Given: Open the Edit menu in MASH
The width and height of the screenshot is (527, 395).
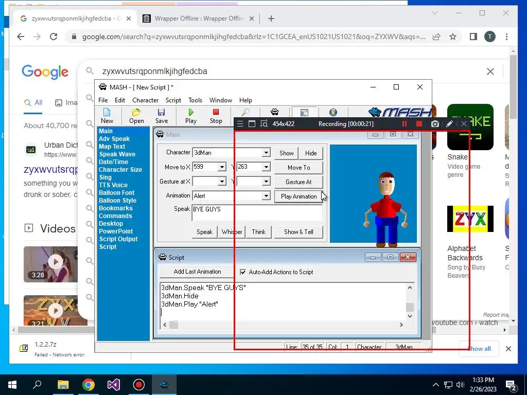Looking at the screenshot, I should click(x=119, y=100).
